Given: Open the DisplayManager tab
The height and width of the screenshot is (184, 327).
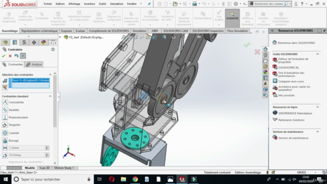Looking at the screenshot, I should (x=43, y=42).
